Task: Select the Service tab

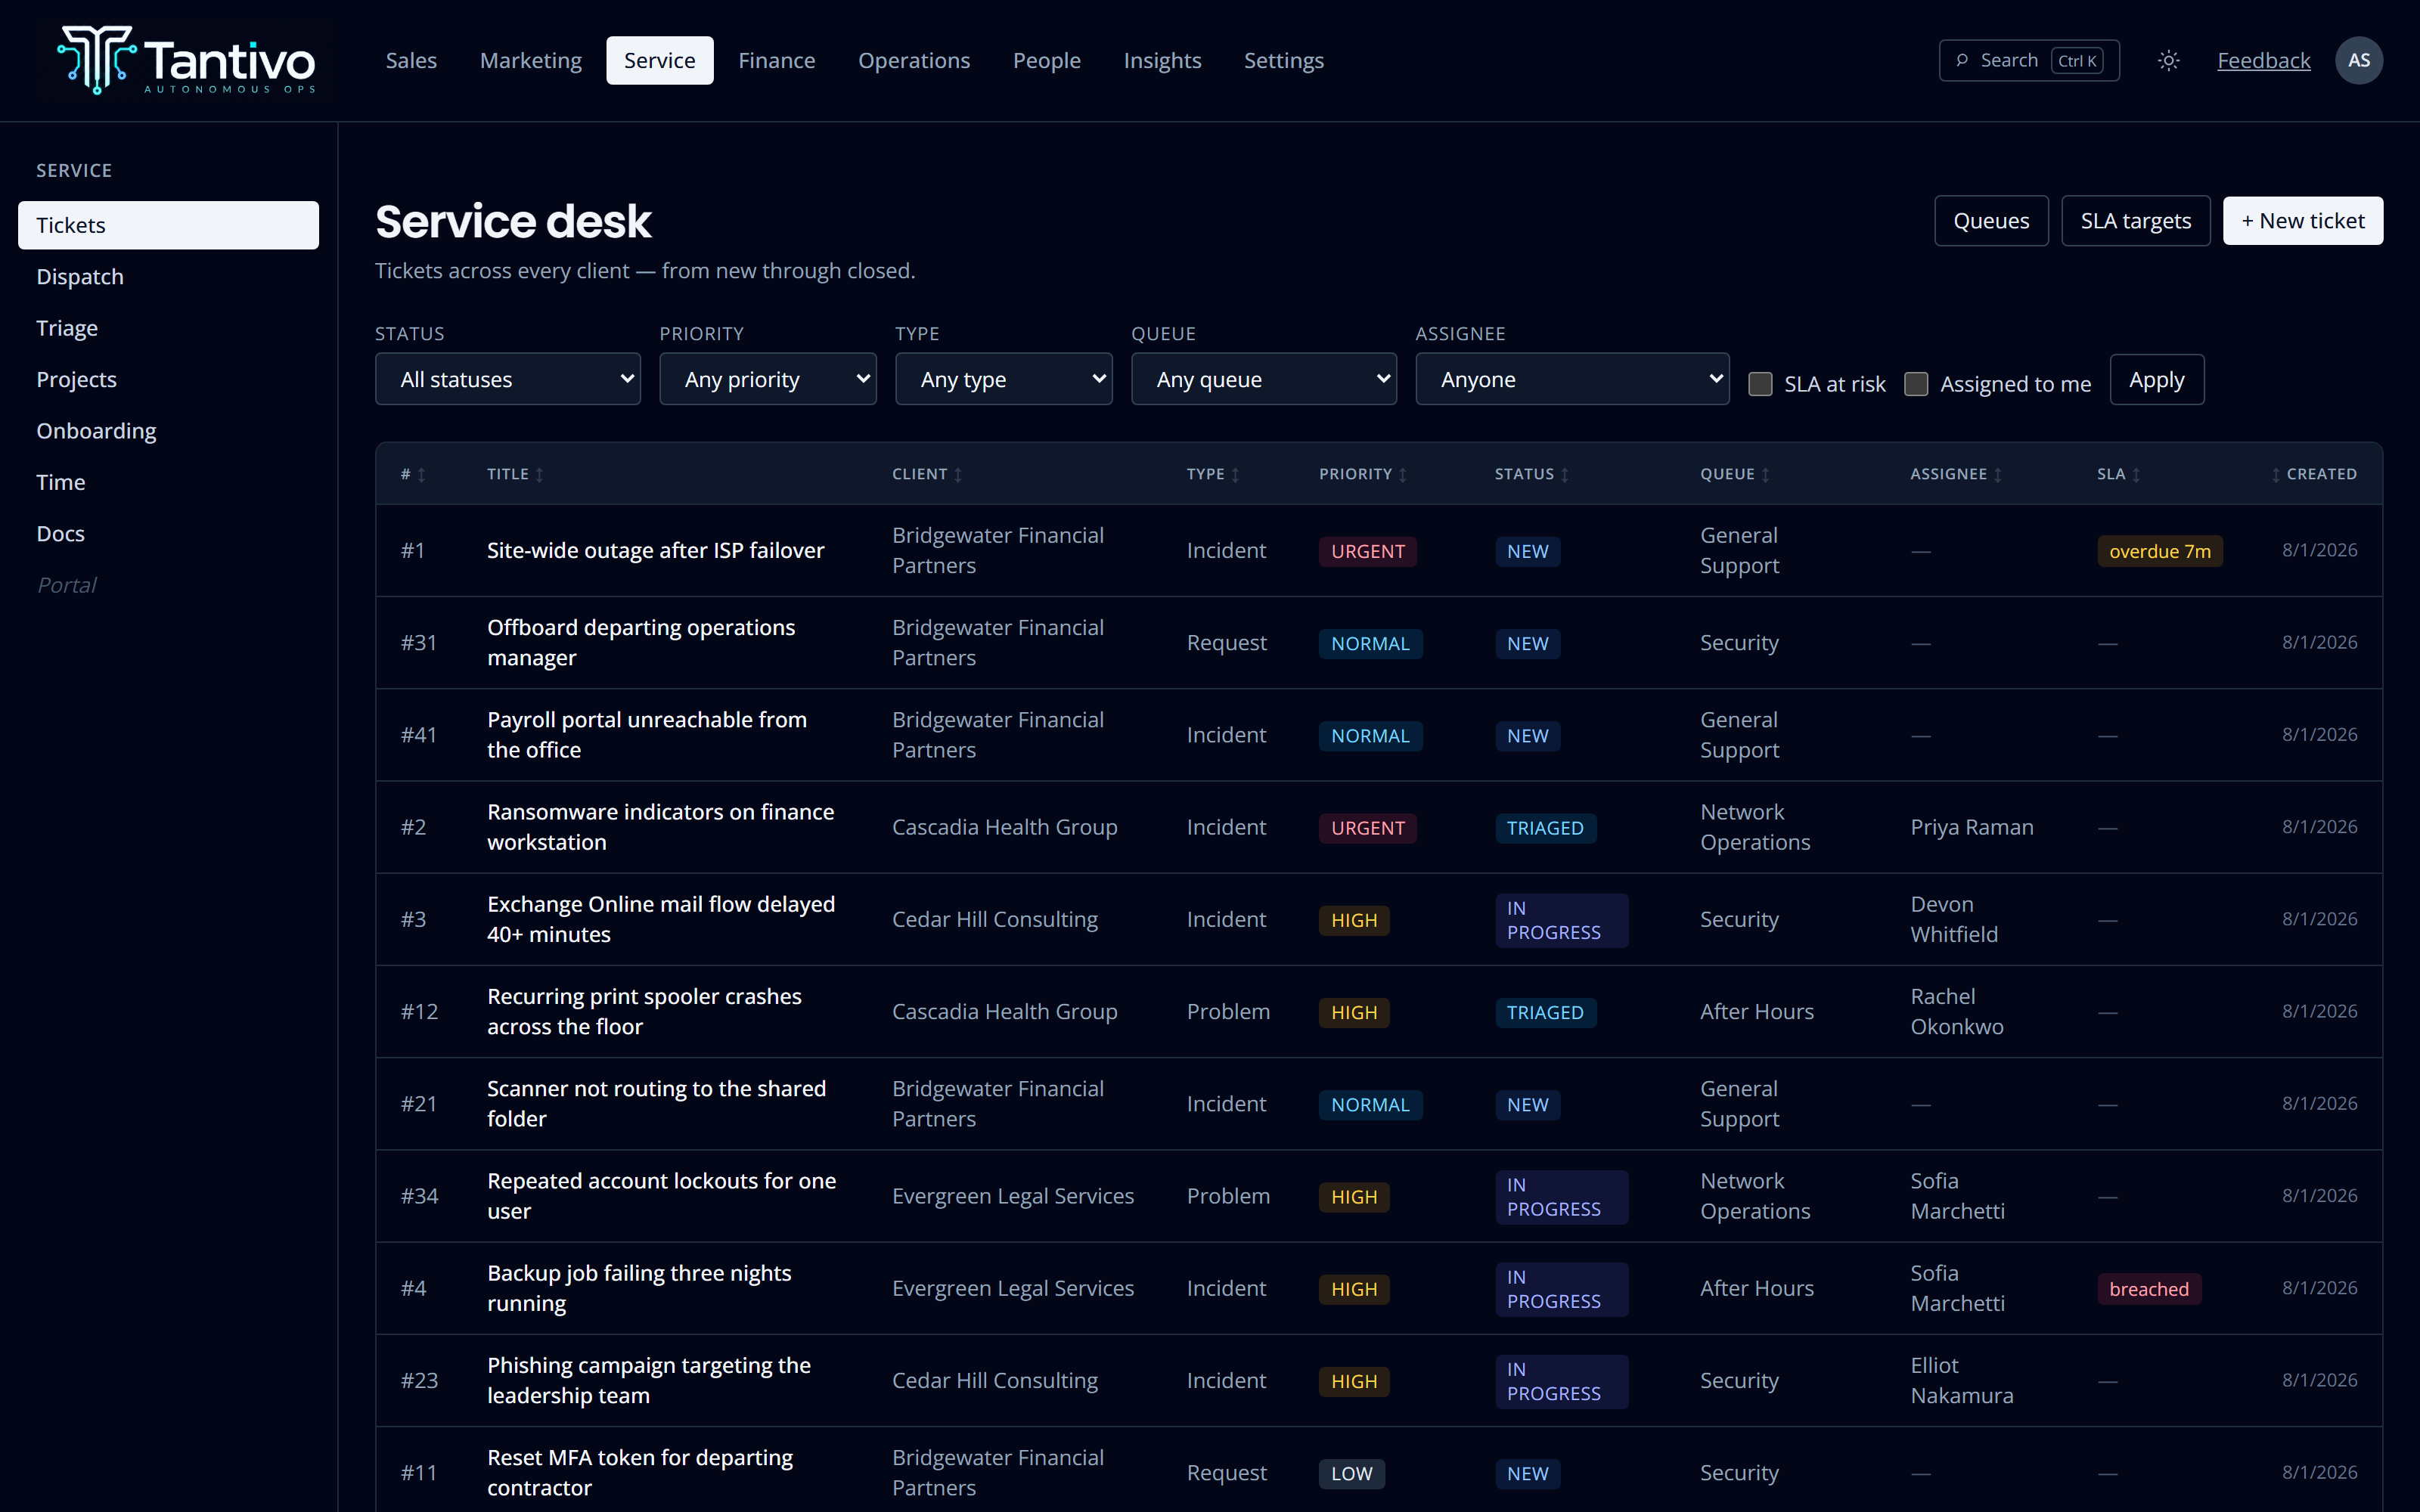Action: click(660, 60)
